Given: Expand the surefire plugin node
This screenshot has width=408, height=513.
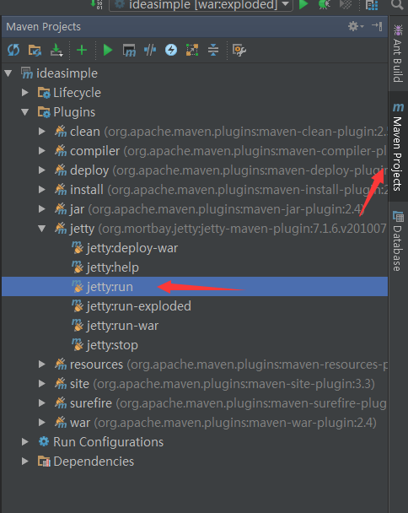Looking at the screenshot, I should pyautogui.click(x=42, y=403).
